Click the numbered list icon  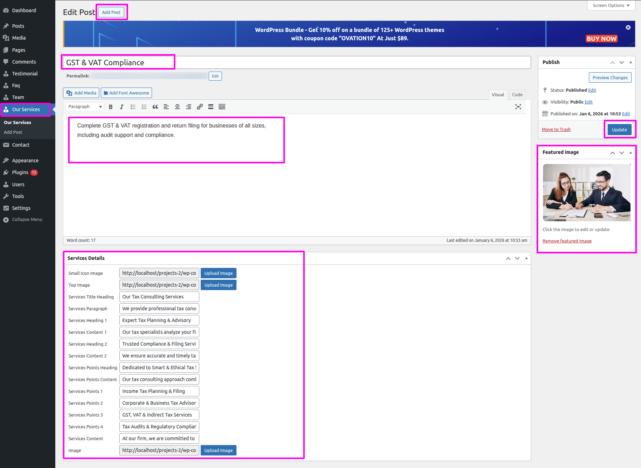coord(144,107)
